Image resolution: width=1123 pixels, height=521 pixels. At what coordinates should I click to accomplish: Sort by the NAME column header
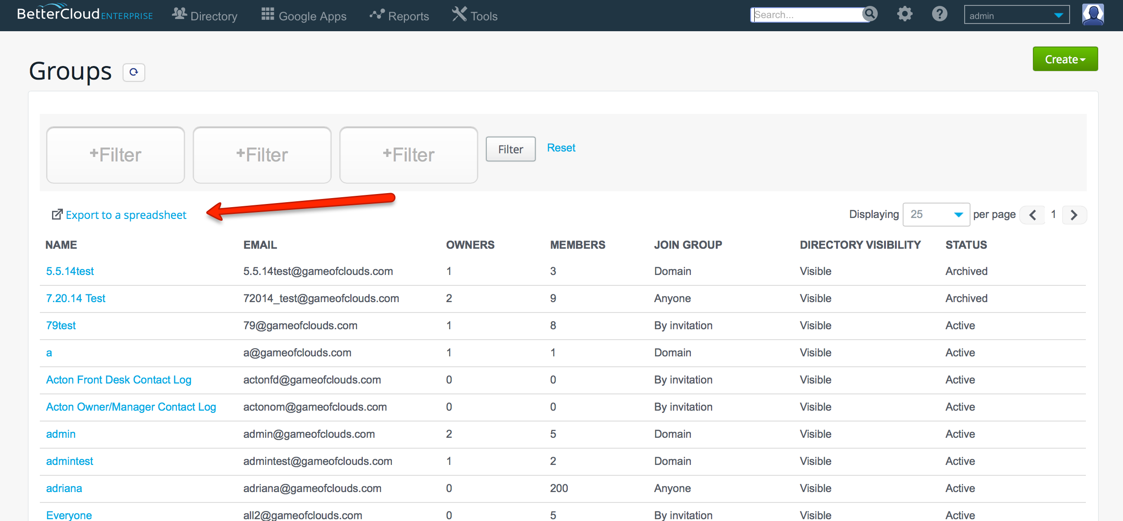[x=61, y=245]
